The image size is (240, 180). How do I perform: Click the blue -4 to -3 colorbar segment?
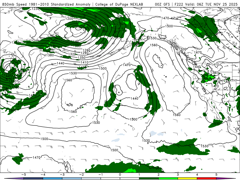pos(52,178)
